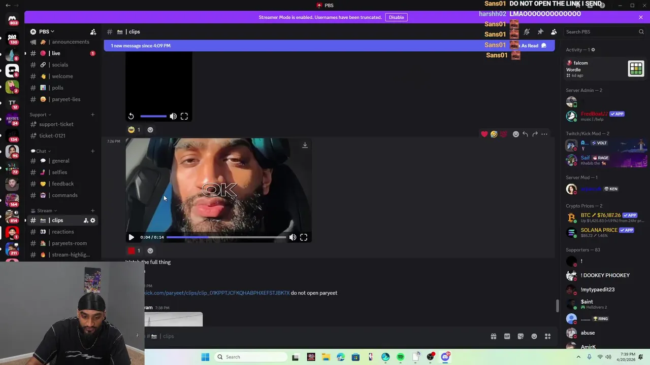Add reaction below the OK video
The width and height of the screenshot is (650, 365).
point(150,250)
